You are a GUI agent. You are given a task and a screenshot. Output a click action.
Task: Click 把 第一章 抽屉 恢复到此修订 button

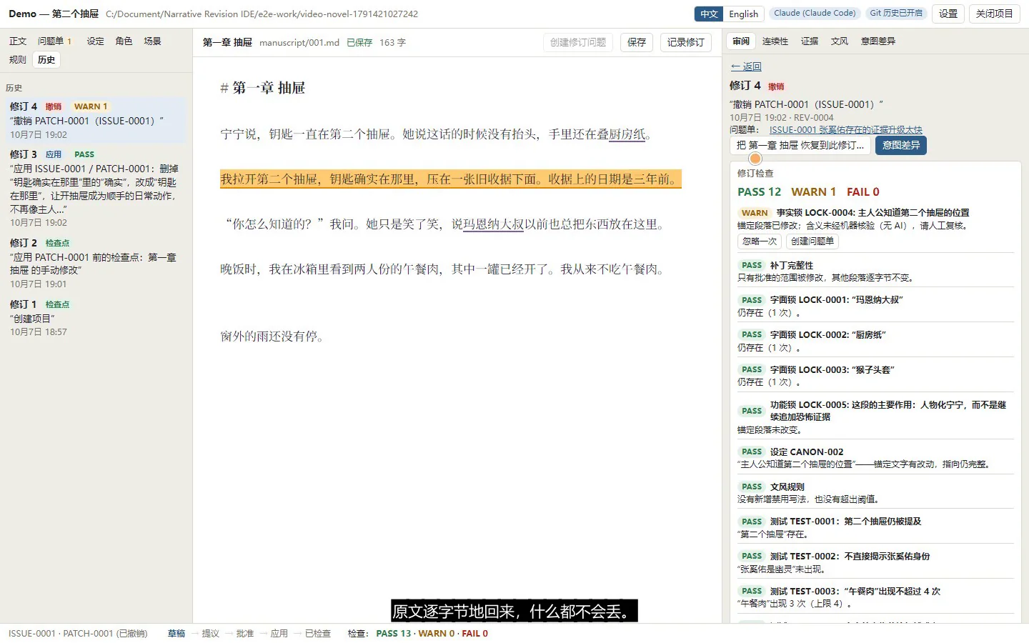(800, 145)
